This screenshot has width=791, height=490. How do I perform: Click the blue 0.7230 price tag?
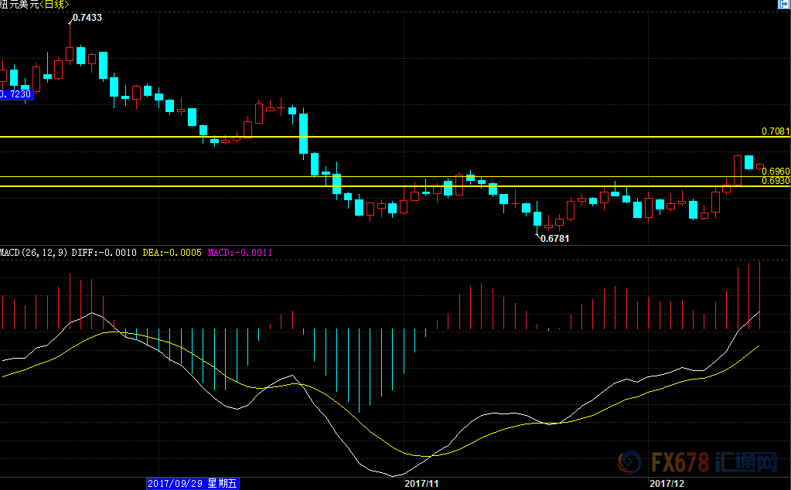coord(15,94)
